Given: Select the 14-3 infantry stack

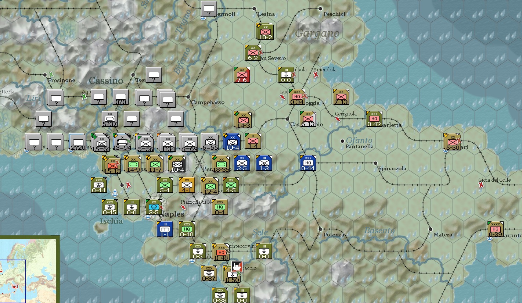Looking at the screenshot, I should tap(243, 120).
